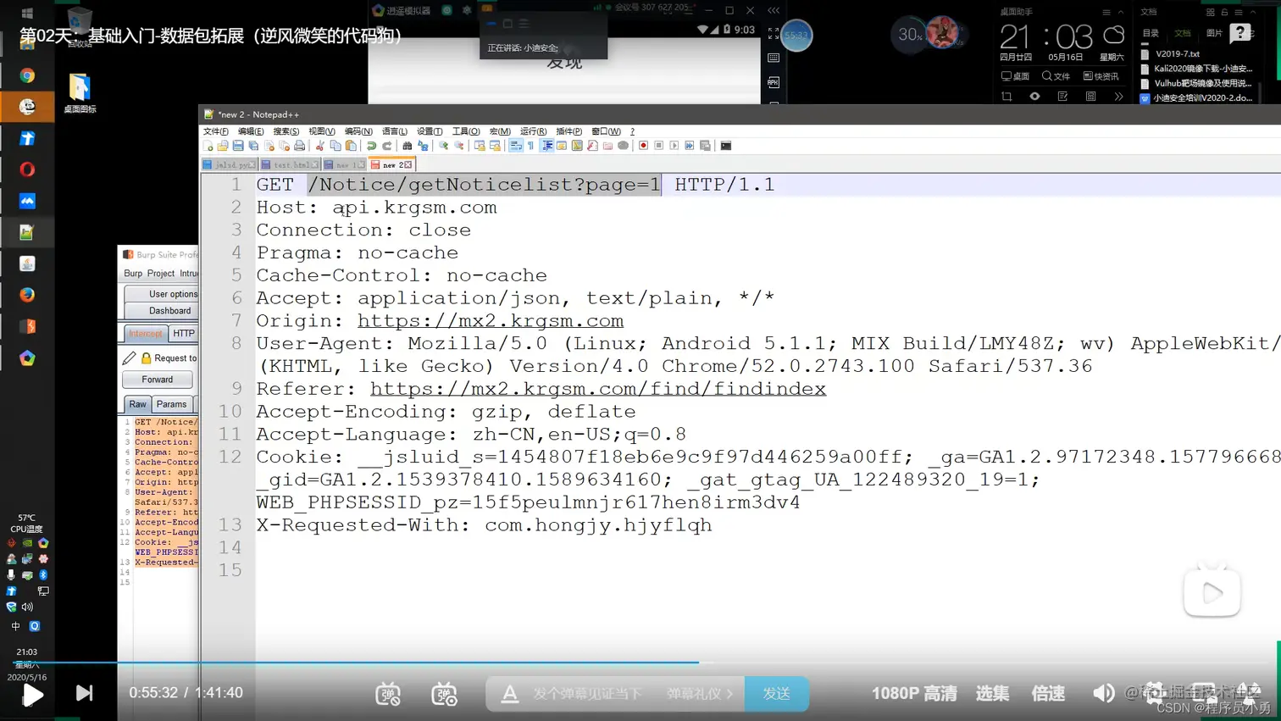The width and height of the screenshot is (1281, 721).
Task: Toggle indent guide toolbar icon
Action: click(x=546, y=146)
